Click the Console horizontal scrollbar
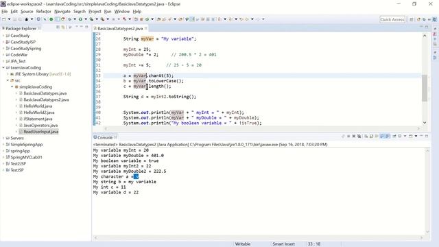The width and height of the screenshot is (439, 247). 258,237
